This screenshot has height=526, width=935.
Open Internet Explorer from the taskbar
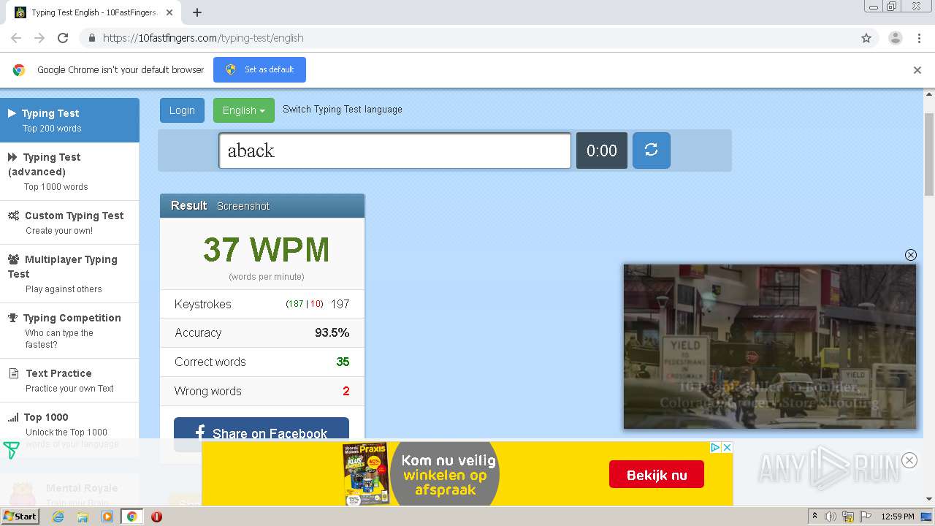[x=58, y=517]
